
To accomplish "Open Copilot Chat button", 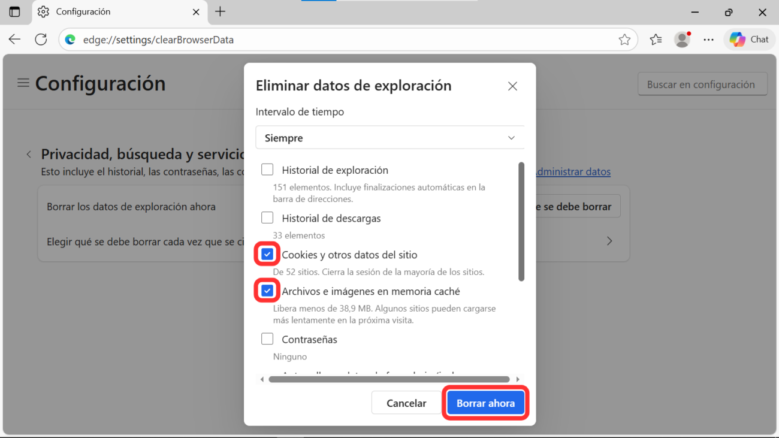I will coord(749,40).
